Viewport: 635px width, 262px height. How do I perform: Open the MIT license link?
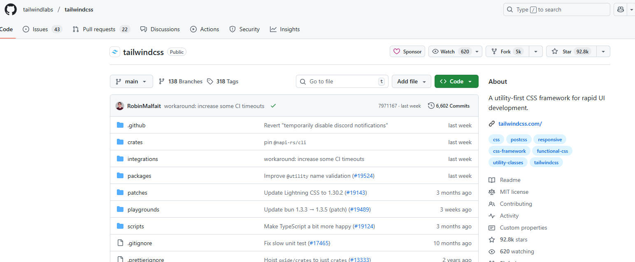click(508, 192)
